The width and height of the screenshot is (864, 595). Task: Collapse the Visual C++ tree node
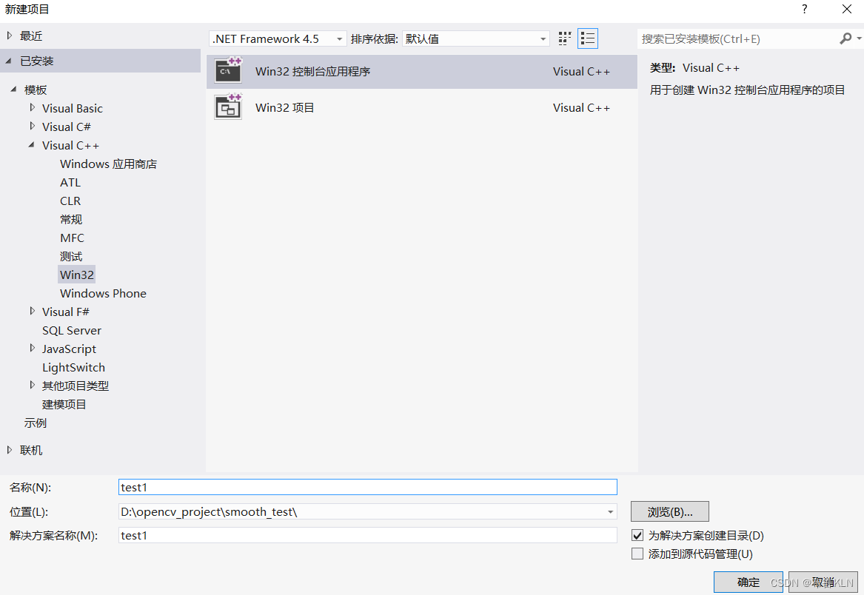[x=32, y=145]
